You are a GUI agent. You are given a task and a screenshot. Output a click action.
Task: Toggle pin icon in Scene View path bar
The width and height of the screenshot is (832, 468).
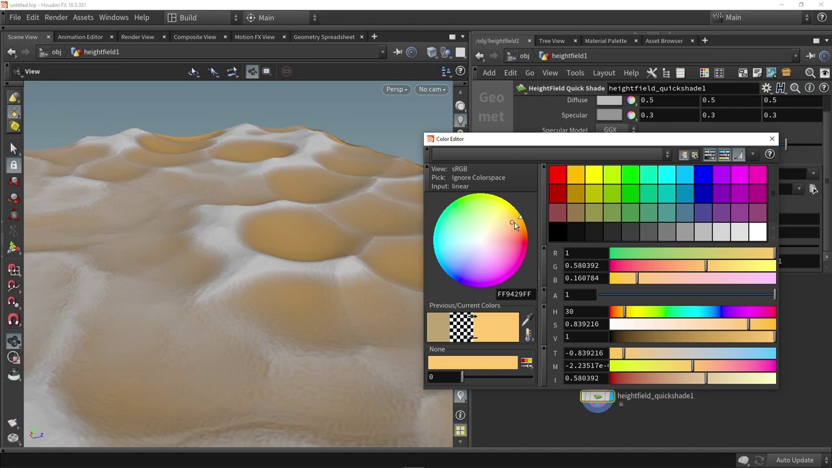397,52
